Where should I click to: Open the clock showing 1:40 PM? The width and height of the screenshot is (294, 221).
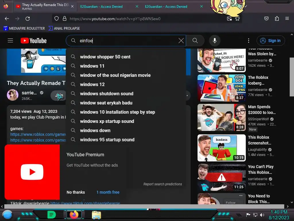[279, 215]
